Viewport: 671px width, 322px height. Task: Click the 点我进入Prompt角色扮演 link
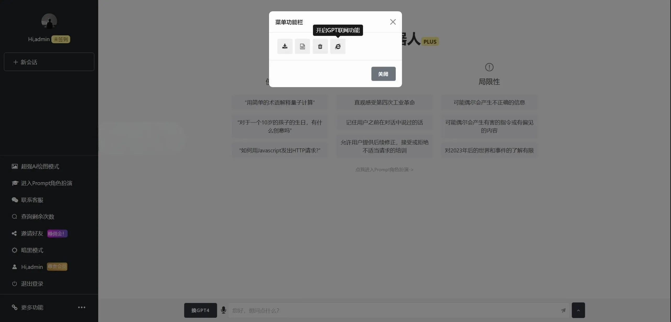coord(384,170)
